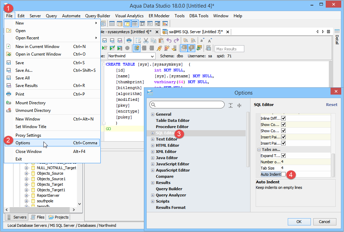Open the DBA Tools menu

(x=199, y=16)
